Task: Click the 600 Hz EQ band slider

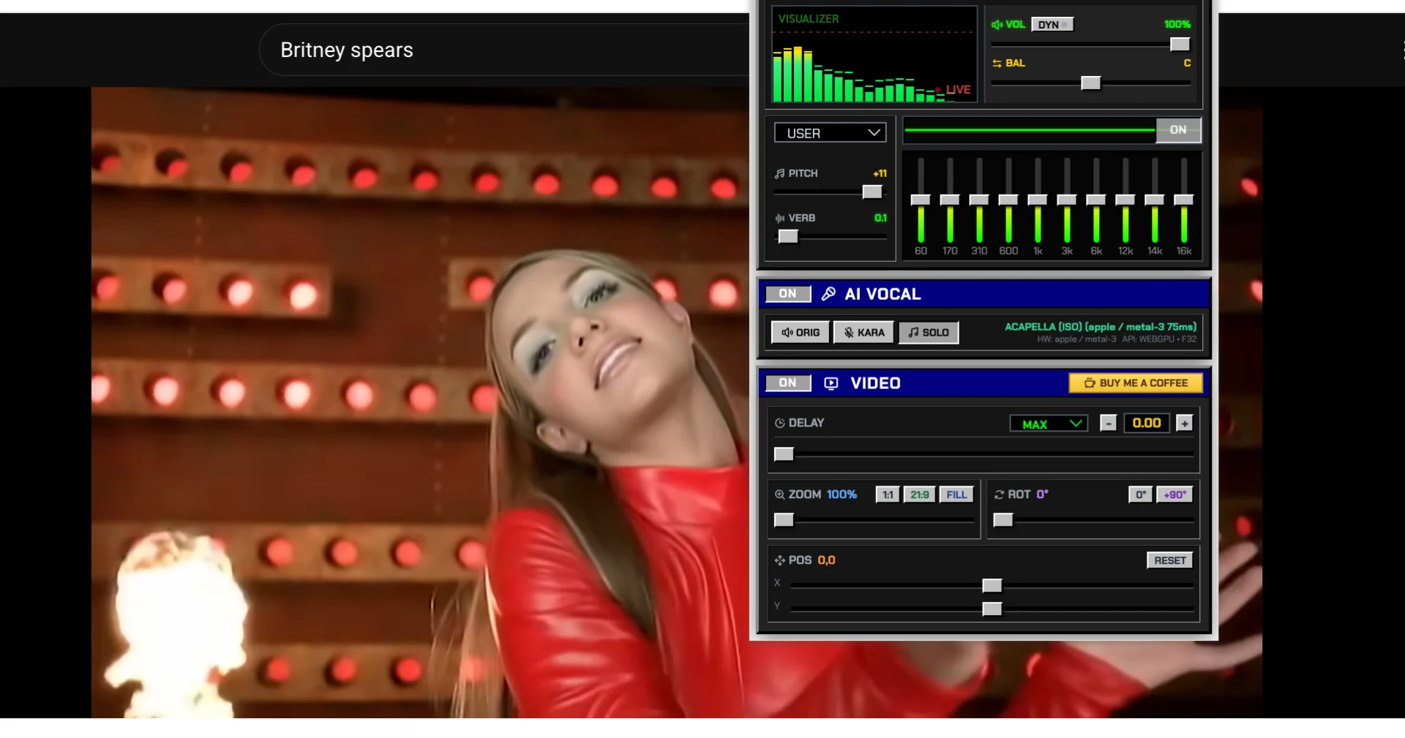Action: pos(1008,200)
